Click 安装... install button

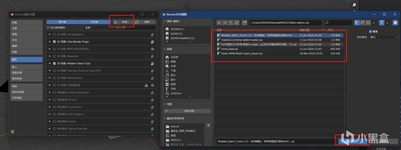coord(123,22)
